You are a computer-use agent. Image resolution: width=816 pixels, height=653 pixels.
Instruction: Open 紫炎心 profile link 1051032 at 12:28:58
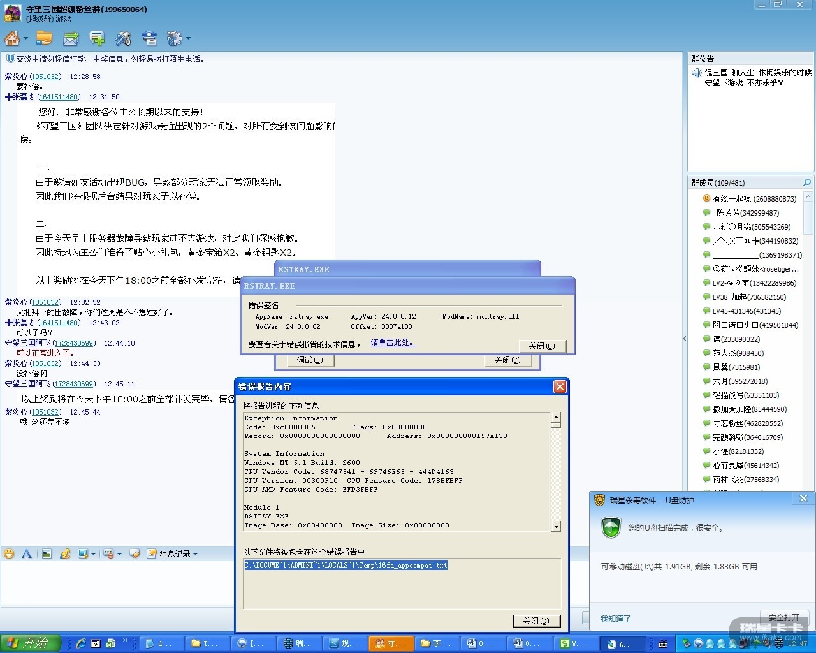(45, 77)
